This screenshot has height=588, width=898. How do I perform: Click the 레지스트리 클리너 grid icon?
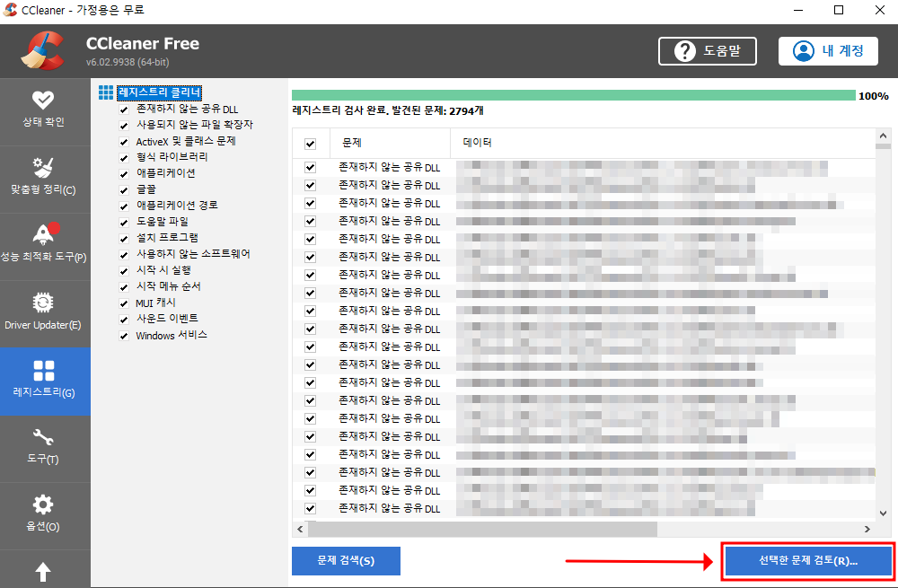[x=106, y=92]
